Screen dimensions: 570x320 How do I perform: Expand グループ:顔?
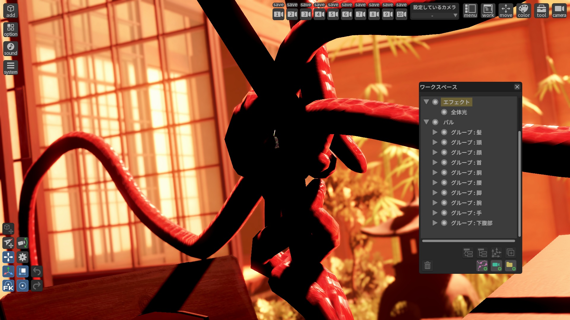coord(435,152)
